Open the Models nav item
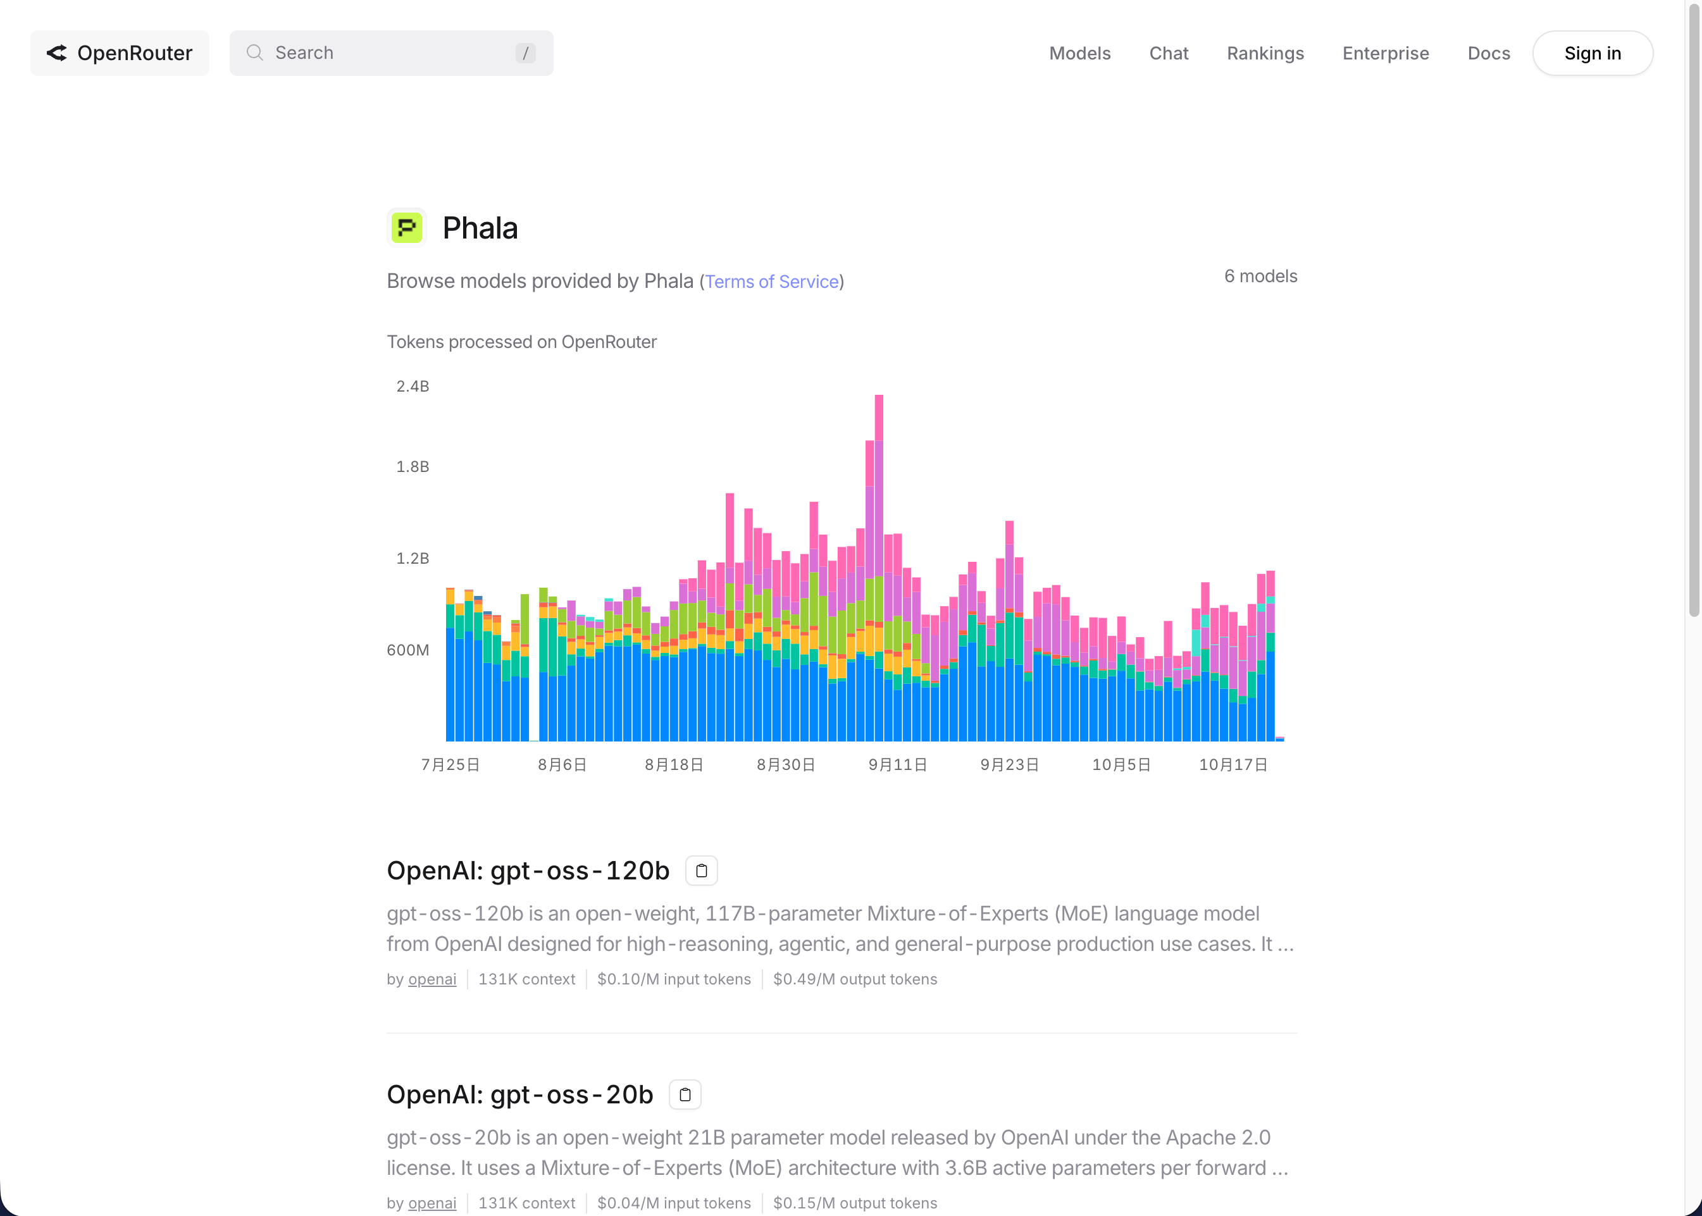This screenshot has height=1216, width=1702. pyautogui.click(x=1079, y=53)
